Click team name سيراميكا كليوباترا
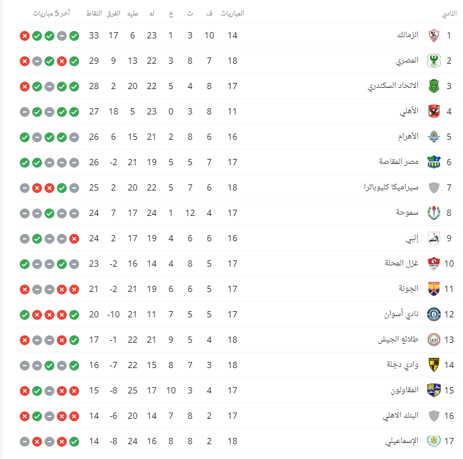Screen dimensions: 463x459 pyautogui.click(x=391, y=187)
